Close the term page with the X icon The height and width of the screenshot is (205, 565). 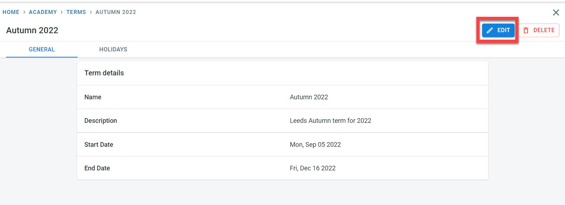[556, 12]
